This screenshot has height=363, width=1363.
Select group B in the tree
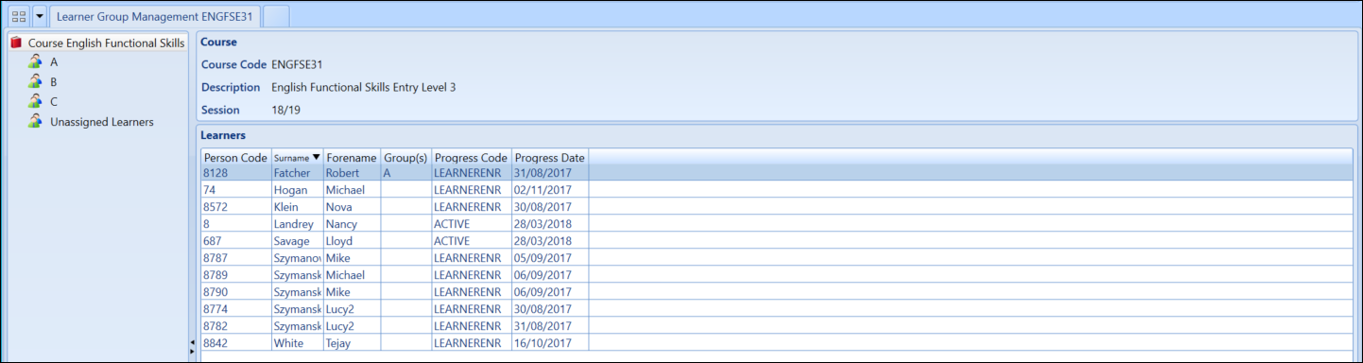coord(54,81)
